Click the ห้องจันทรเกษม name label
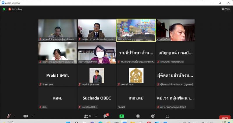 [124, 39]
